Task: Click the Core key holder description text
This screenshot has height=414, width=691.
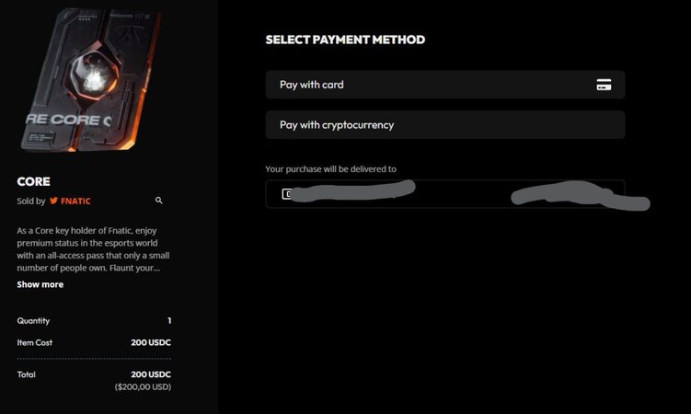Action: (93, 249)
